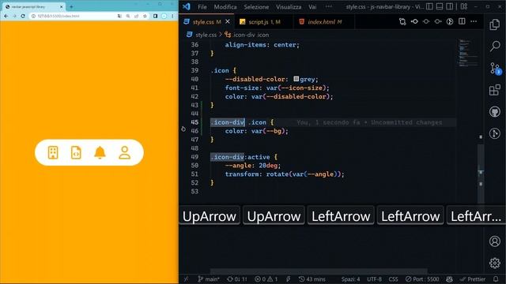Click grey color swatch on line 40
This screenshot has height=284, width=506.
[x=296, y=79]
